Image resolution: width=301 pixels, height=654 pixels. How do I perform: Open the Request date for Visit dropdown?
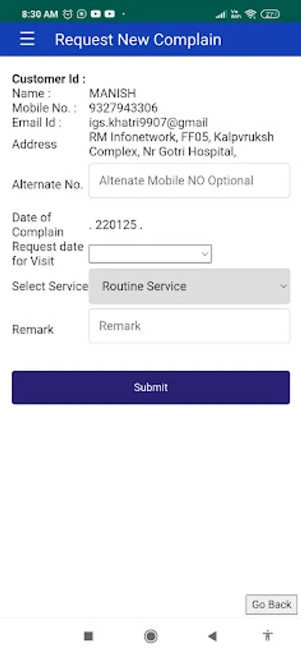[150, 254]
